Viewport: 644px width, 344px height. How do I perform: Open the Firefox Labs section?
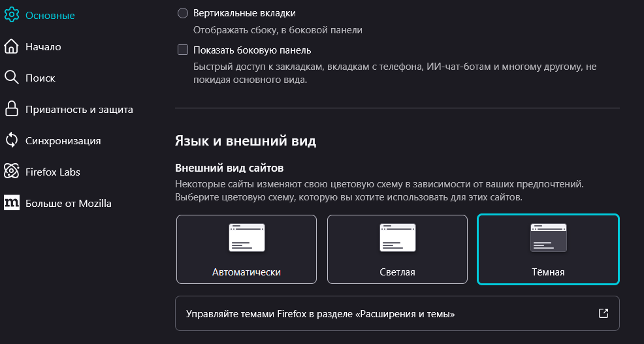click(52, 172)
